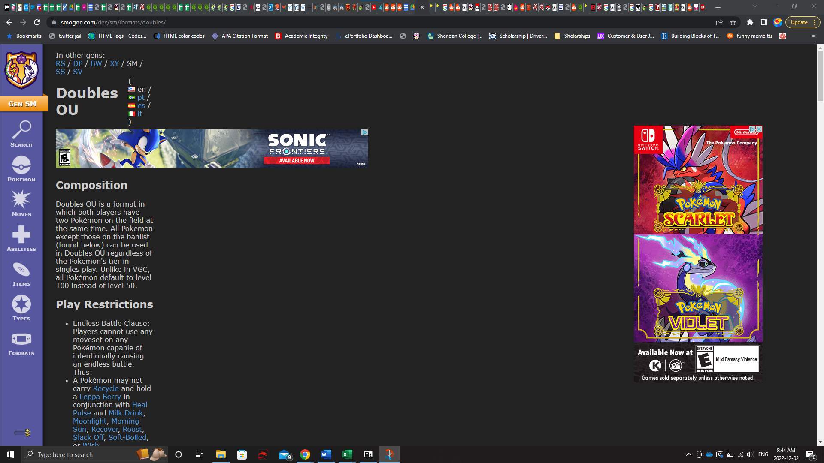Go forward in browser history
824x463 pixels.
(23, 22)
